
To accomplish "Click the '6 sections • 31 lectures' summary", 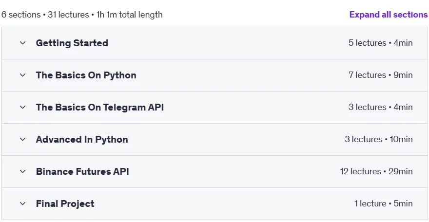I will [x=45, y=15].
